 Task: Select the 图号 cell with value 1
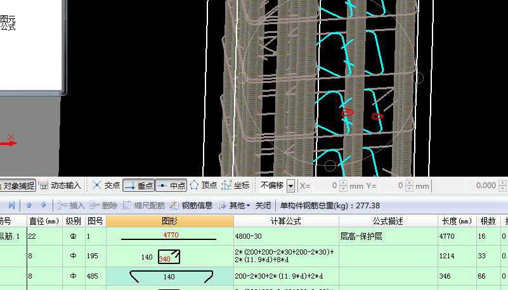[x=96, y=236]
